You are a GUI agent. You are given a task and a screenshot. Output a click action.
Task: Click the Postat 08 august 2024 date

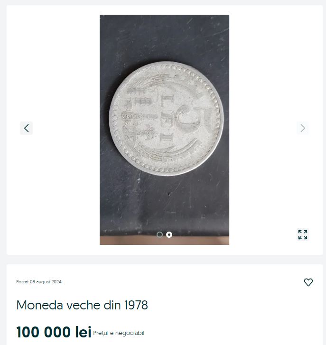[39, 282]
